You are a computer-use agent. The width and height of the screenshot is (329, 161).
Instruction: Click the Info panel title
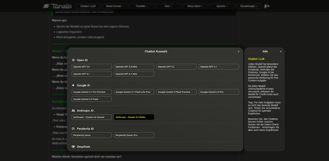pyautogui.click(x=265, y=52)
